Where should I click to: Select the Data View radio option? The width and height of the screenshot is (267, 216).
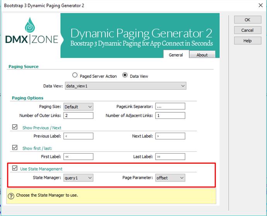pos(125,75)
